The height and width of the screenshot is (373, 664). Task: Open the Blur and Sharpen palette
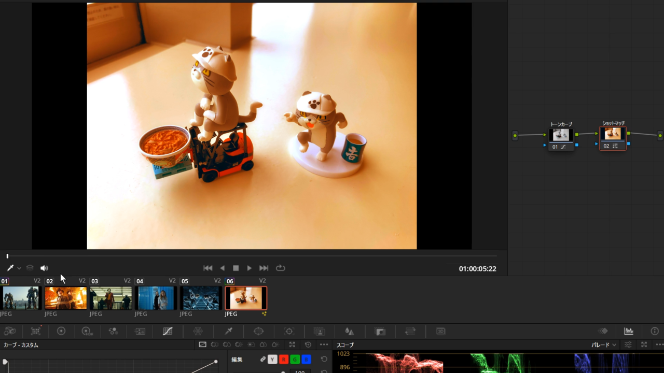coord(349,331)
